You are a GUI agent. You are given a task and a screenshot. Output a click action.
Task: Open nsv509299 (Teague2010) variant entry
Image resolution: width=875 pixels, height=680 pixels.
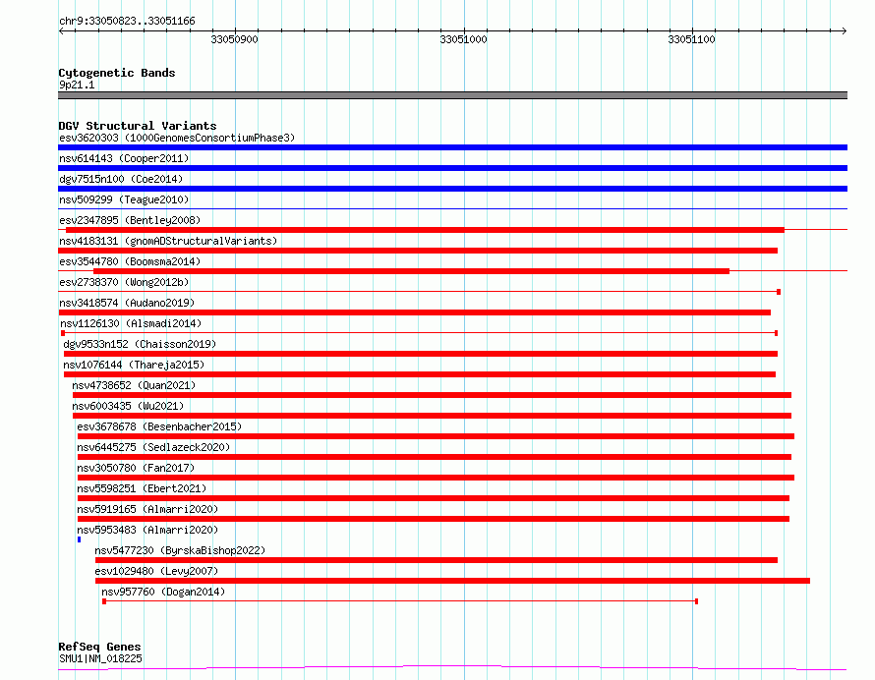click(x=124, y=199)
